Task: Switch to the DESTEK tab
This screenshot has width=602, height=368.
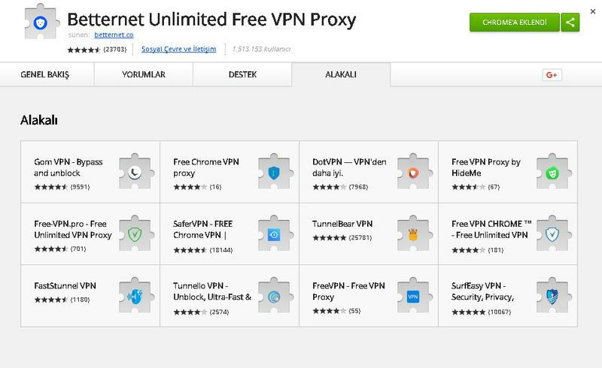Action: (x=242, y=74)
